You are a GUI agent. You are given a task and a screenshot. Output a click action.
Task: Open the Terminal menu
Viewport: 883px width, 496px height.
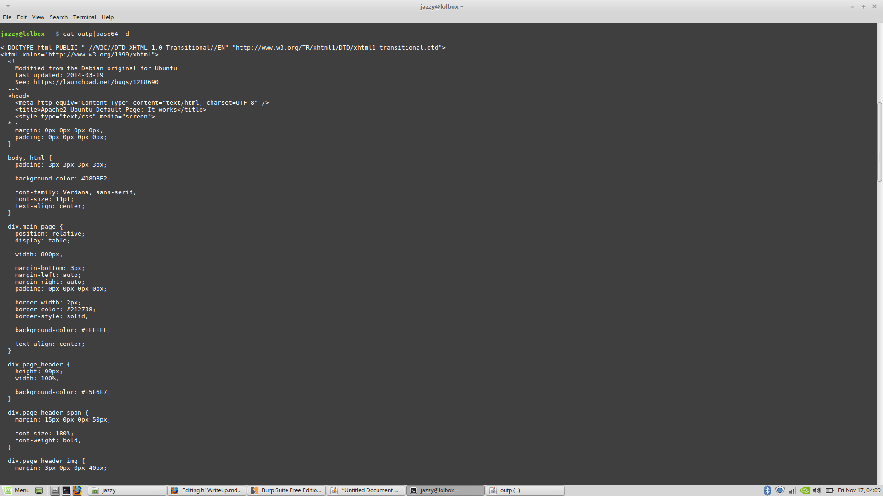(x=85, y=17)
